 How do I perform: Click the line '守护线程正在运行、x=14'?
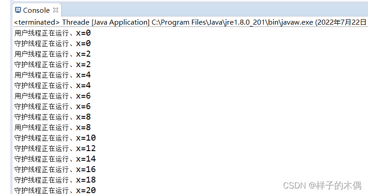tap(55, 159)
